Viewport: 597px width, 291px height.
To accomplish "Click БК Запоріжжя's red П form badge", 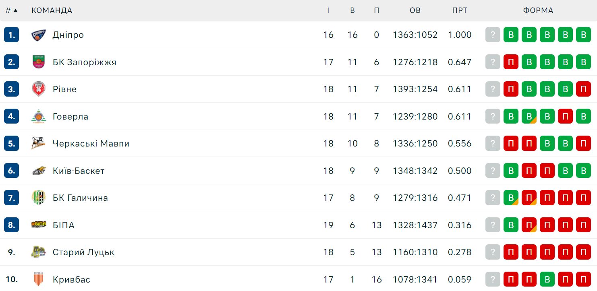I will (511, 62).
